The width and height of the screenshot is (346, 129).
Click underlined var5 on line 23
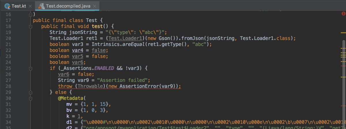click(x=78, y=56)
